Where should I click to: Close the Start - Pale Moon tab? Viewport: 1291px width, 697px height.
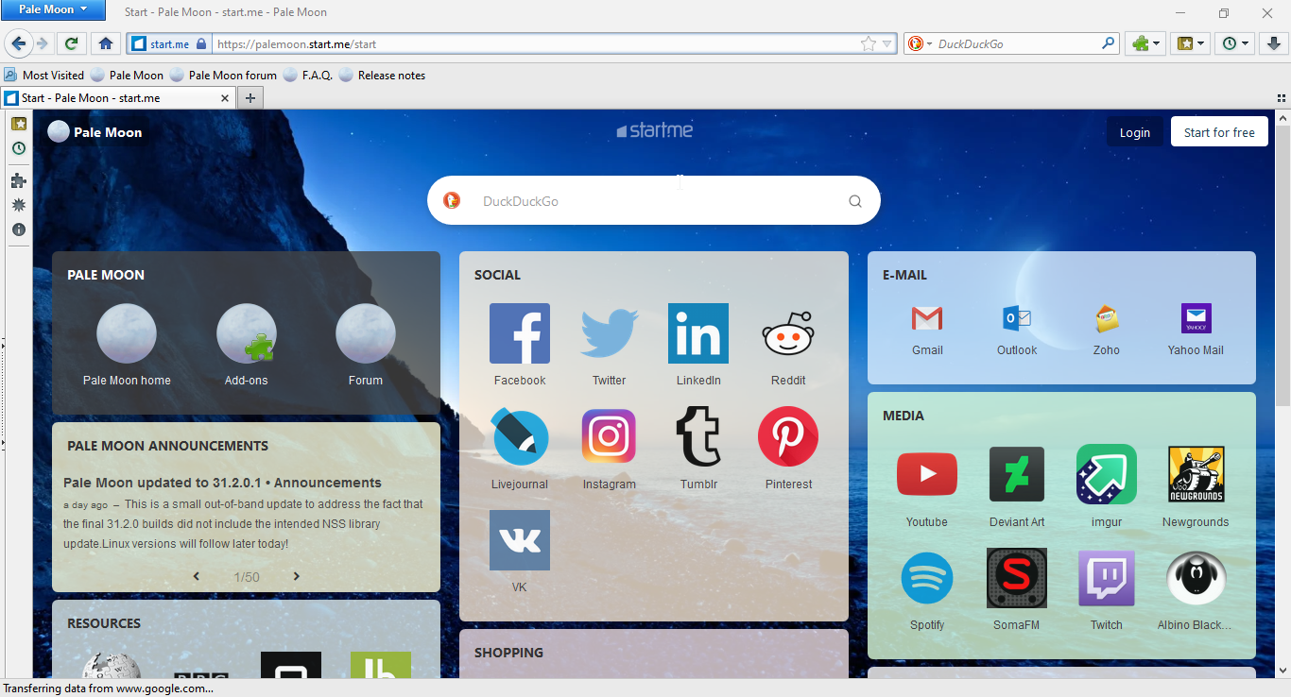[225, 97]
